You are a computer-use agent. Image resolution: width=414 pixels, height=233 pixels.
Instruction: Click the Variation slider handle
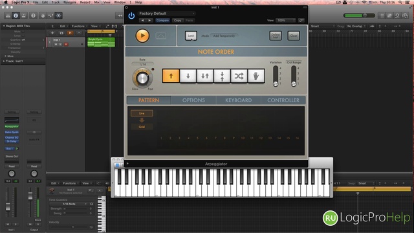coord(276,83)
